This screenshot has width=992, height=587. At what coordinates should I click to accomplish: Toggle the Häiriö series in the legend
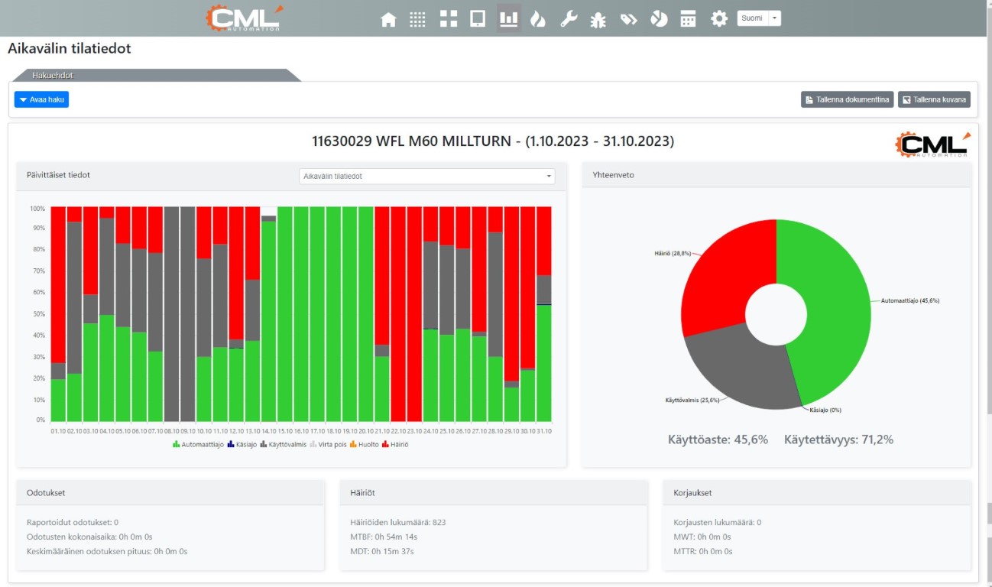(x=394, y=444)
